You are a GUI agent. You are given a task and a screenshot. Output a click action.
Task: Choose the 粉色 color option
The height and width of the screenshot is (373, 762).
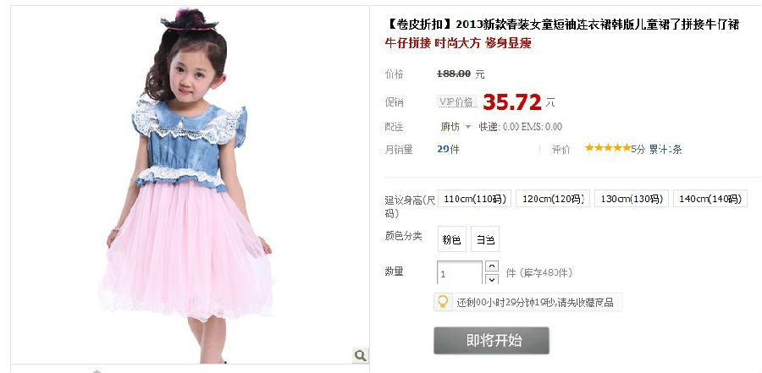452,239
